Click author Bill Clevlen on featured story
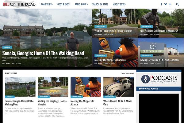 coord(6,64)
